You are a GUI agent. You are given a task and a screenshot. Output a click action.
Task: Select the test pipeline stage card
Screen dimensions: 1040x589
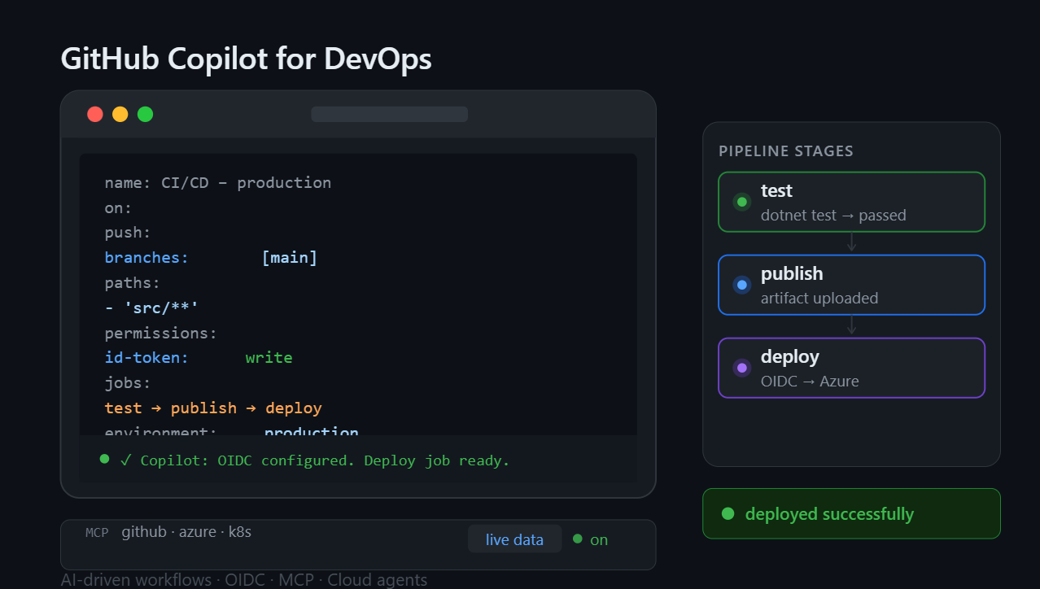coord(851,202)
